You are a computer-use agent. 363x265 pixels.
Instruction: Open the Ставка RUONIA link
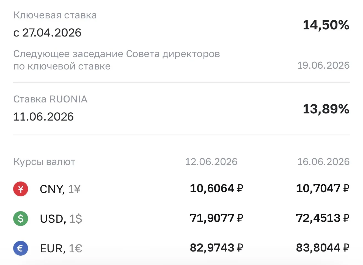pyautogui.click(x=50, y=99)
